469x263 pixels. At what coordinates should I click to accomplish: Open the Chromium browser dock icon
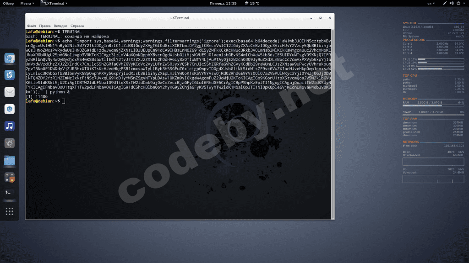[9, 58]
